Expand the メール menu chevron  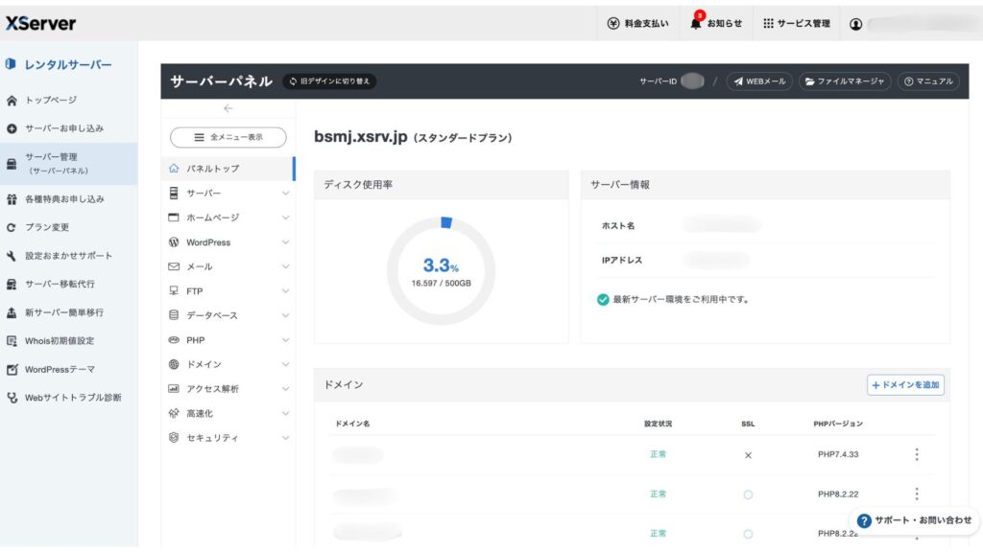[285, 266]
